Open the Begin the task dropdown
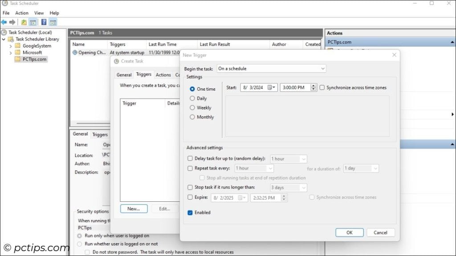 coord(322,68)
